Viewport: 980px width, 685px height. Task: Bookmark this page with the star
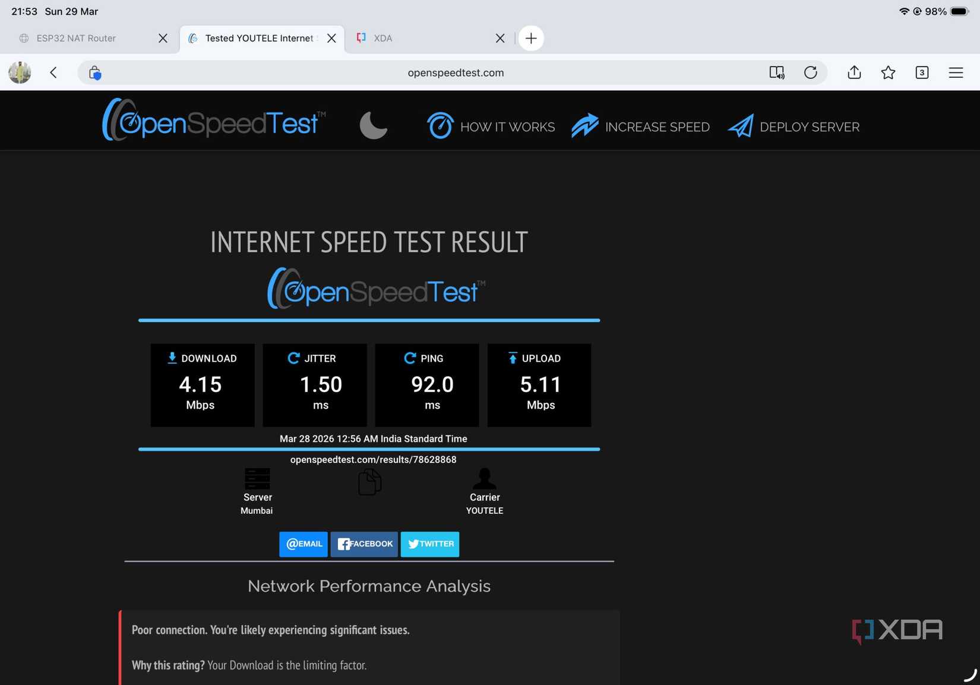click(888, 72)
